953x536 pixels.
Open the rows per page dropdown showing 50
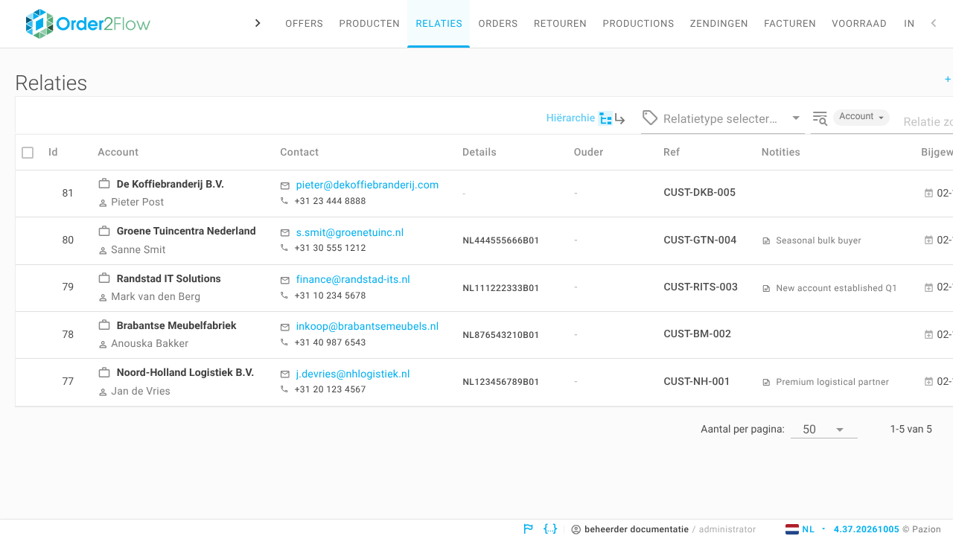(x=823, y=430)
